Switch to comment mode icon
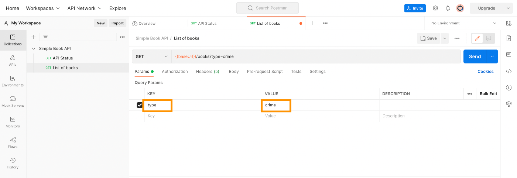The width and height of the screenshot is (517, 178). click(489, 38)
